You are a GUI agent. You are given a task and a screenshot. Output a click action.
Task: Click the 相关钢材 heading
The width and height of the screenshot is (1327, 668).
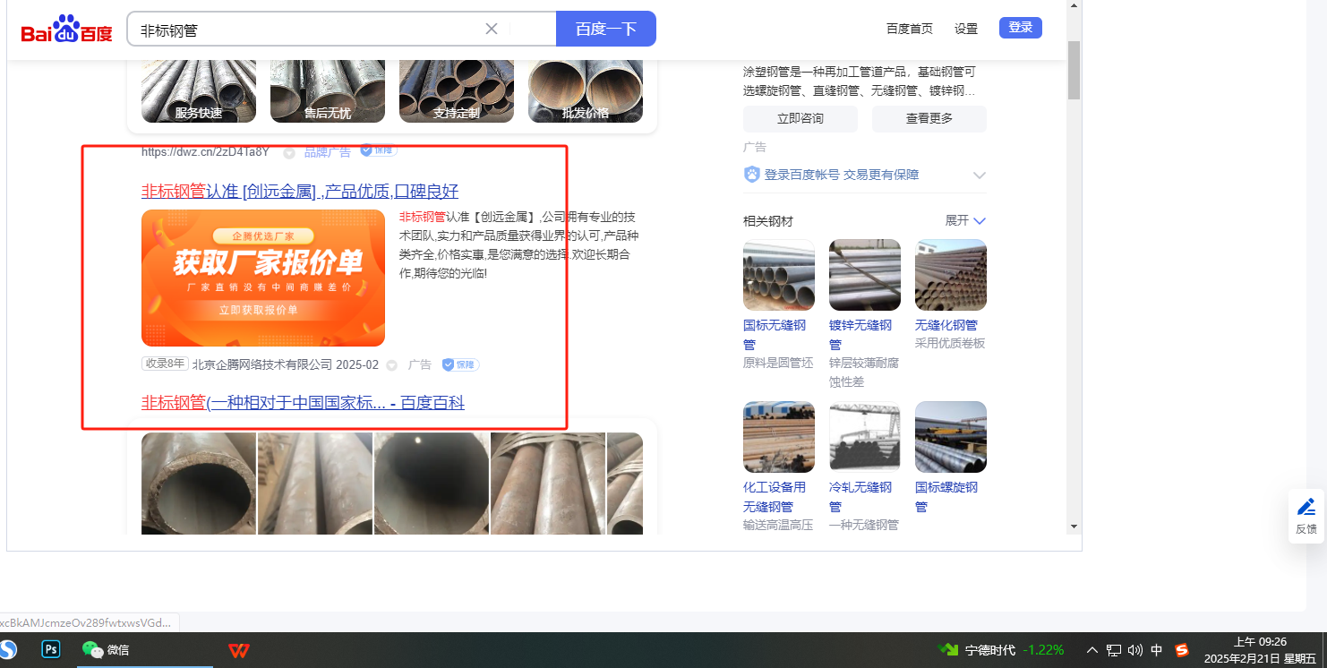pos(768,221)
